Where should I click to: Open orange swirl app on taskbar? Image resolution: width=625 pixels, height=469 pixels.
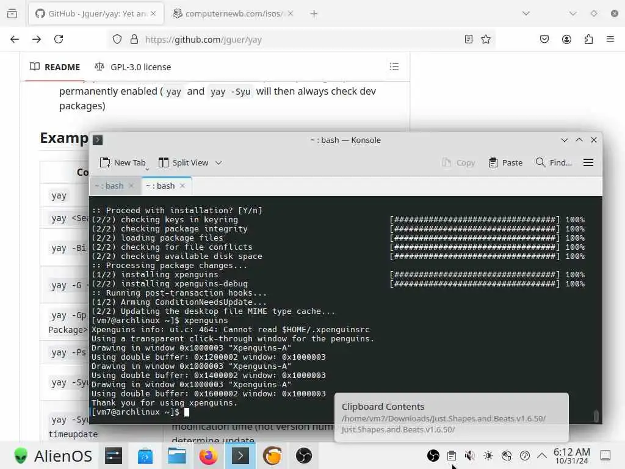272,456
